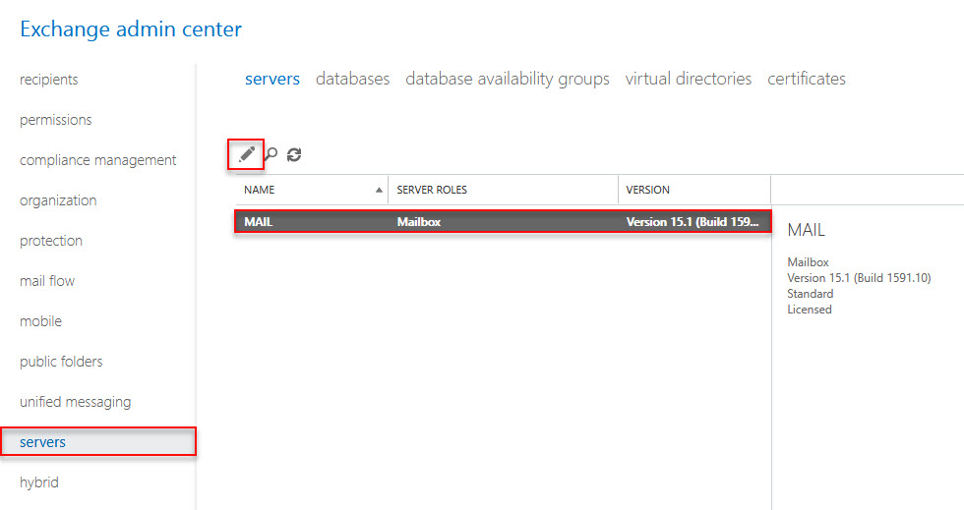The image size is (964, 510).
Task: Click Mailbox text in details pane
Action: click(x=808, y=261)
